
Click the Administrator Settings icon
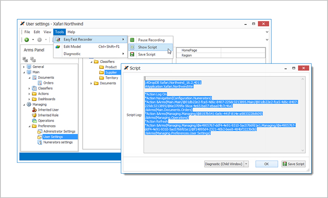(x=40, y=132)
